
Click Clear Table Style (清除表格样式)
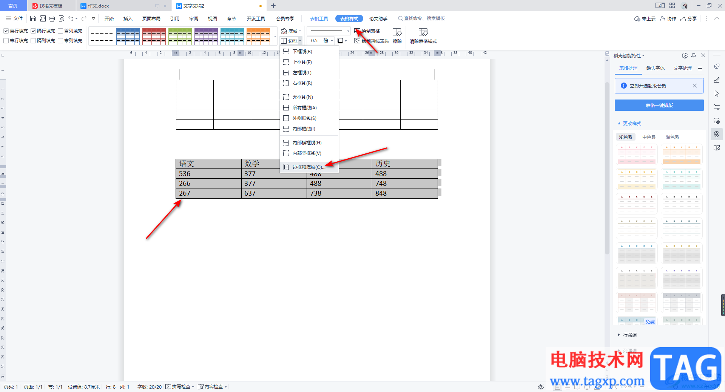[423, 36]
